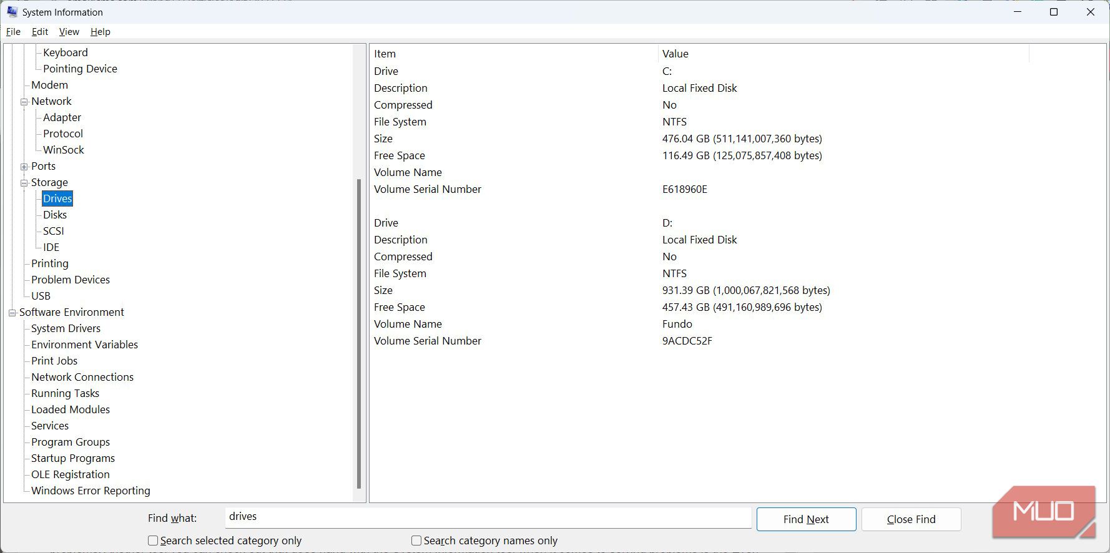The width and height of the screenshot is (1110, 553).
Task: Click the category tree vertical scrollbar
Action: tap(359, 334)
